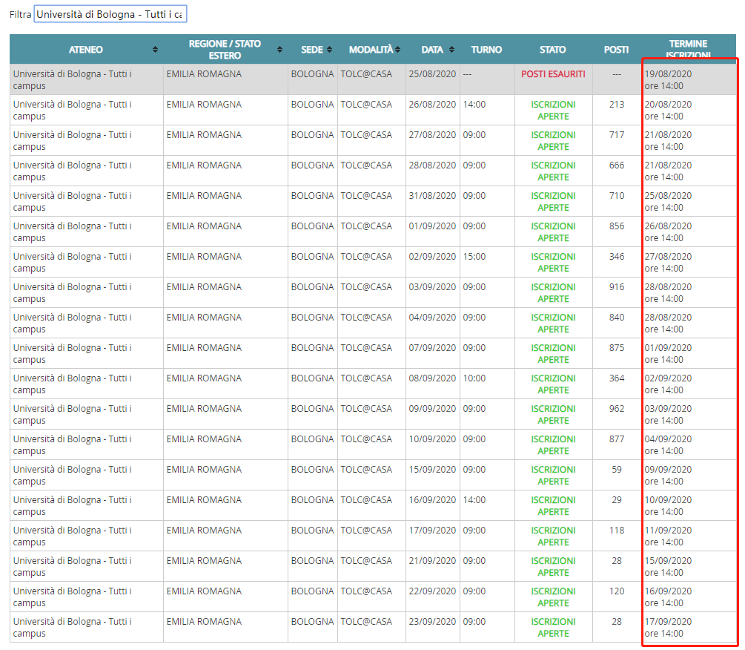The height and width of the screenshot is (650, 745).
Task: Click the MODALITÀ column header label
Action: [371, 50]
